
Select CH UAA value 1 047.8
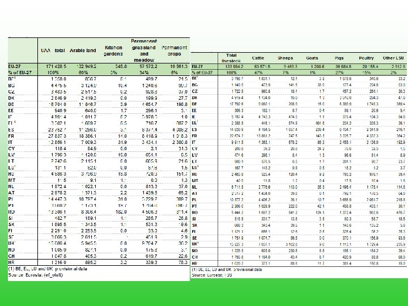pos(58,256)
